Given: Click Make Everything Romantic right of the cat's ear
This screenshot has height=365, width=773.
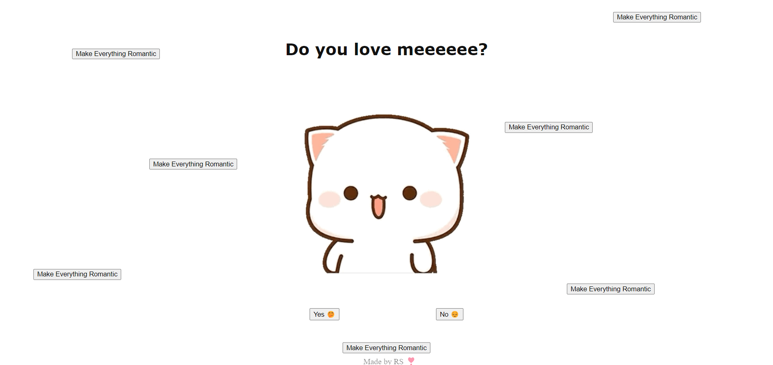Looking at the screenshot, I should click(x=549, y=127).
